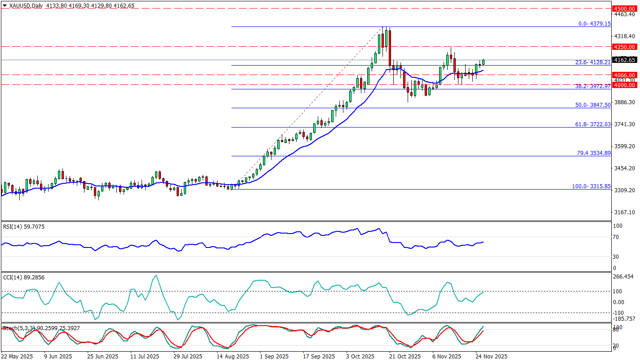Click the CCI(14) indicator label
This screenshot has width=640, height=362.
coord(18,277)
